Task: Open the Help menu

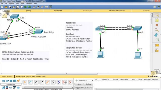Action: click(35, 3)
